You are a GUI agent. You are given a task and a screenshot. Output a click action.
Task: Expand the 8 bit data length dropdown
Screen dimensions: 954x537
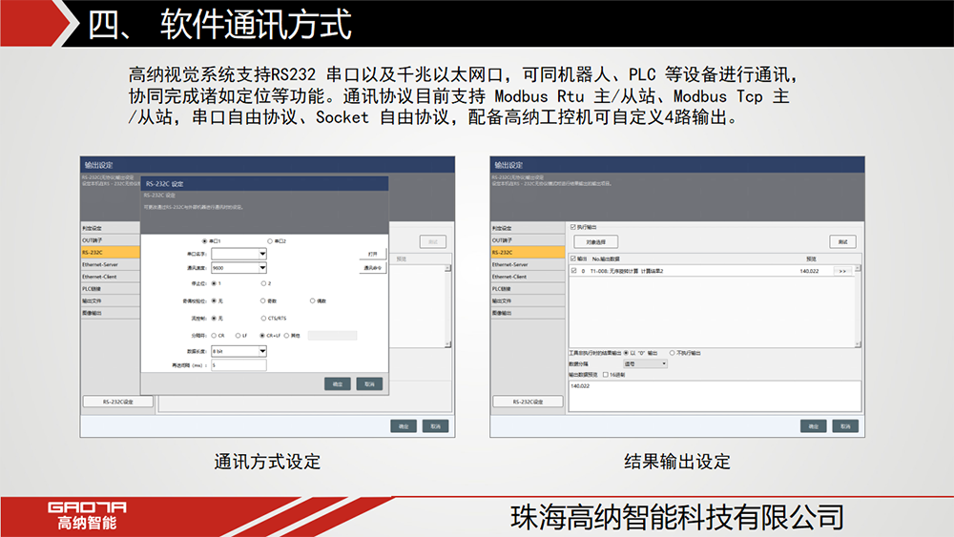238,351
